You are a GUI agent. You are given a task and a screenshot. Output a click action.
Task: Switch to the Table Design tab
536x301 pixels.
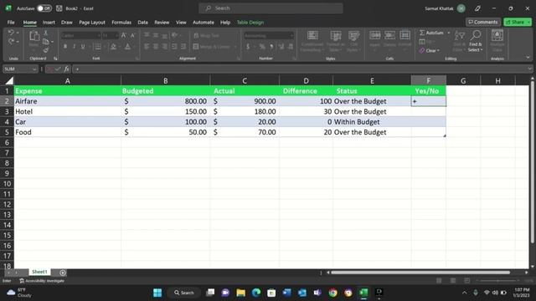[250, 23]
